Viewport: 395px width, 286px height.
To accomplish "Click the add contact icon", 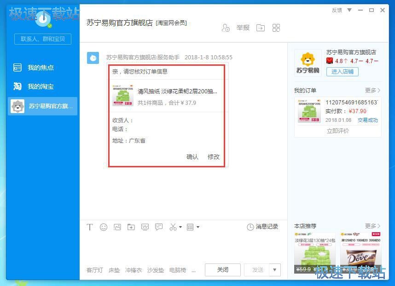I will tap(225, 28).
